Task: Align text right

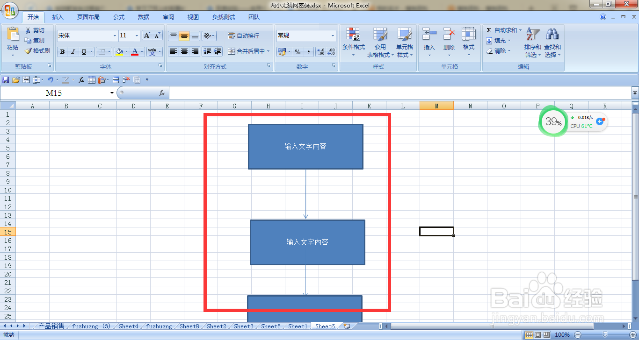Action: pyautogui.click(x=195, y=51)
